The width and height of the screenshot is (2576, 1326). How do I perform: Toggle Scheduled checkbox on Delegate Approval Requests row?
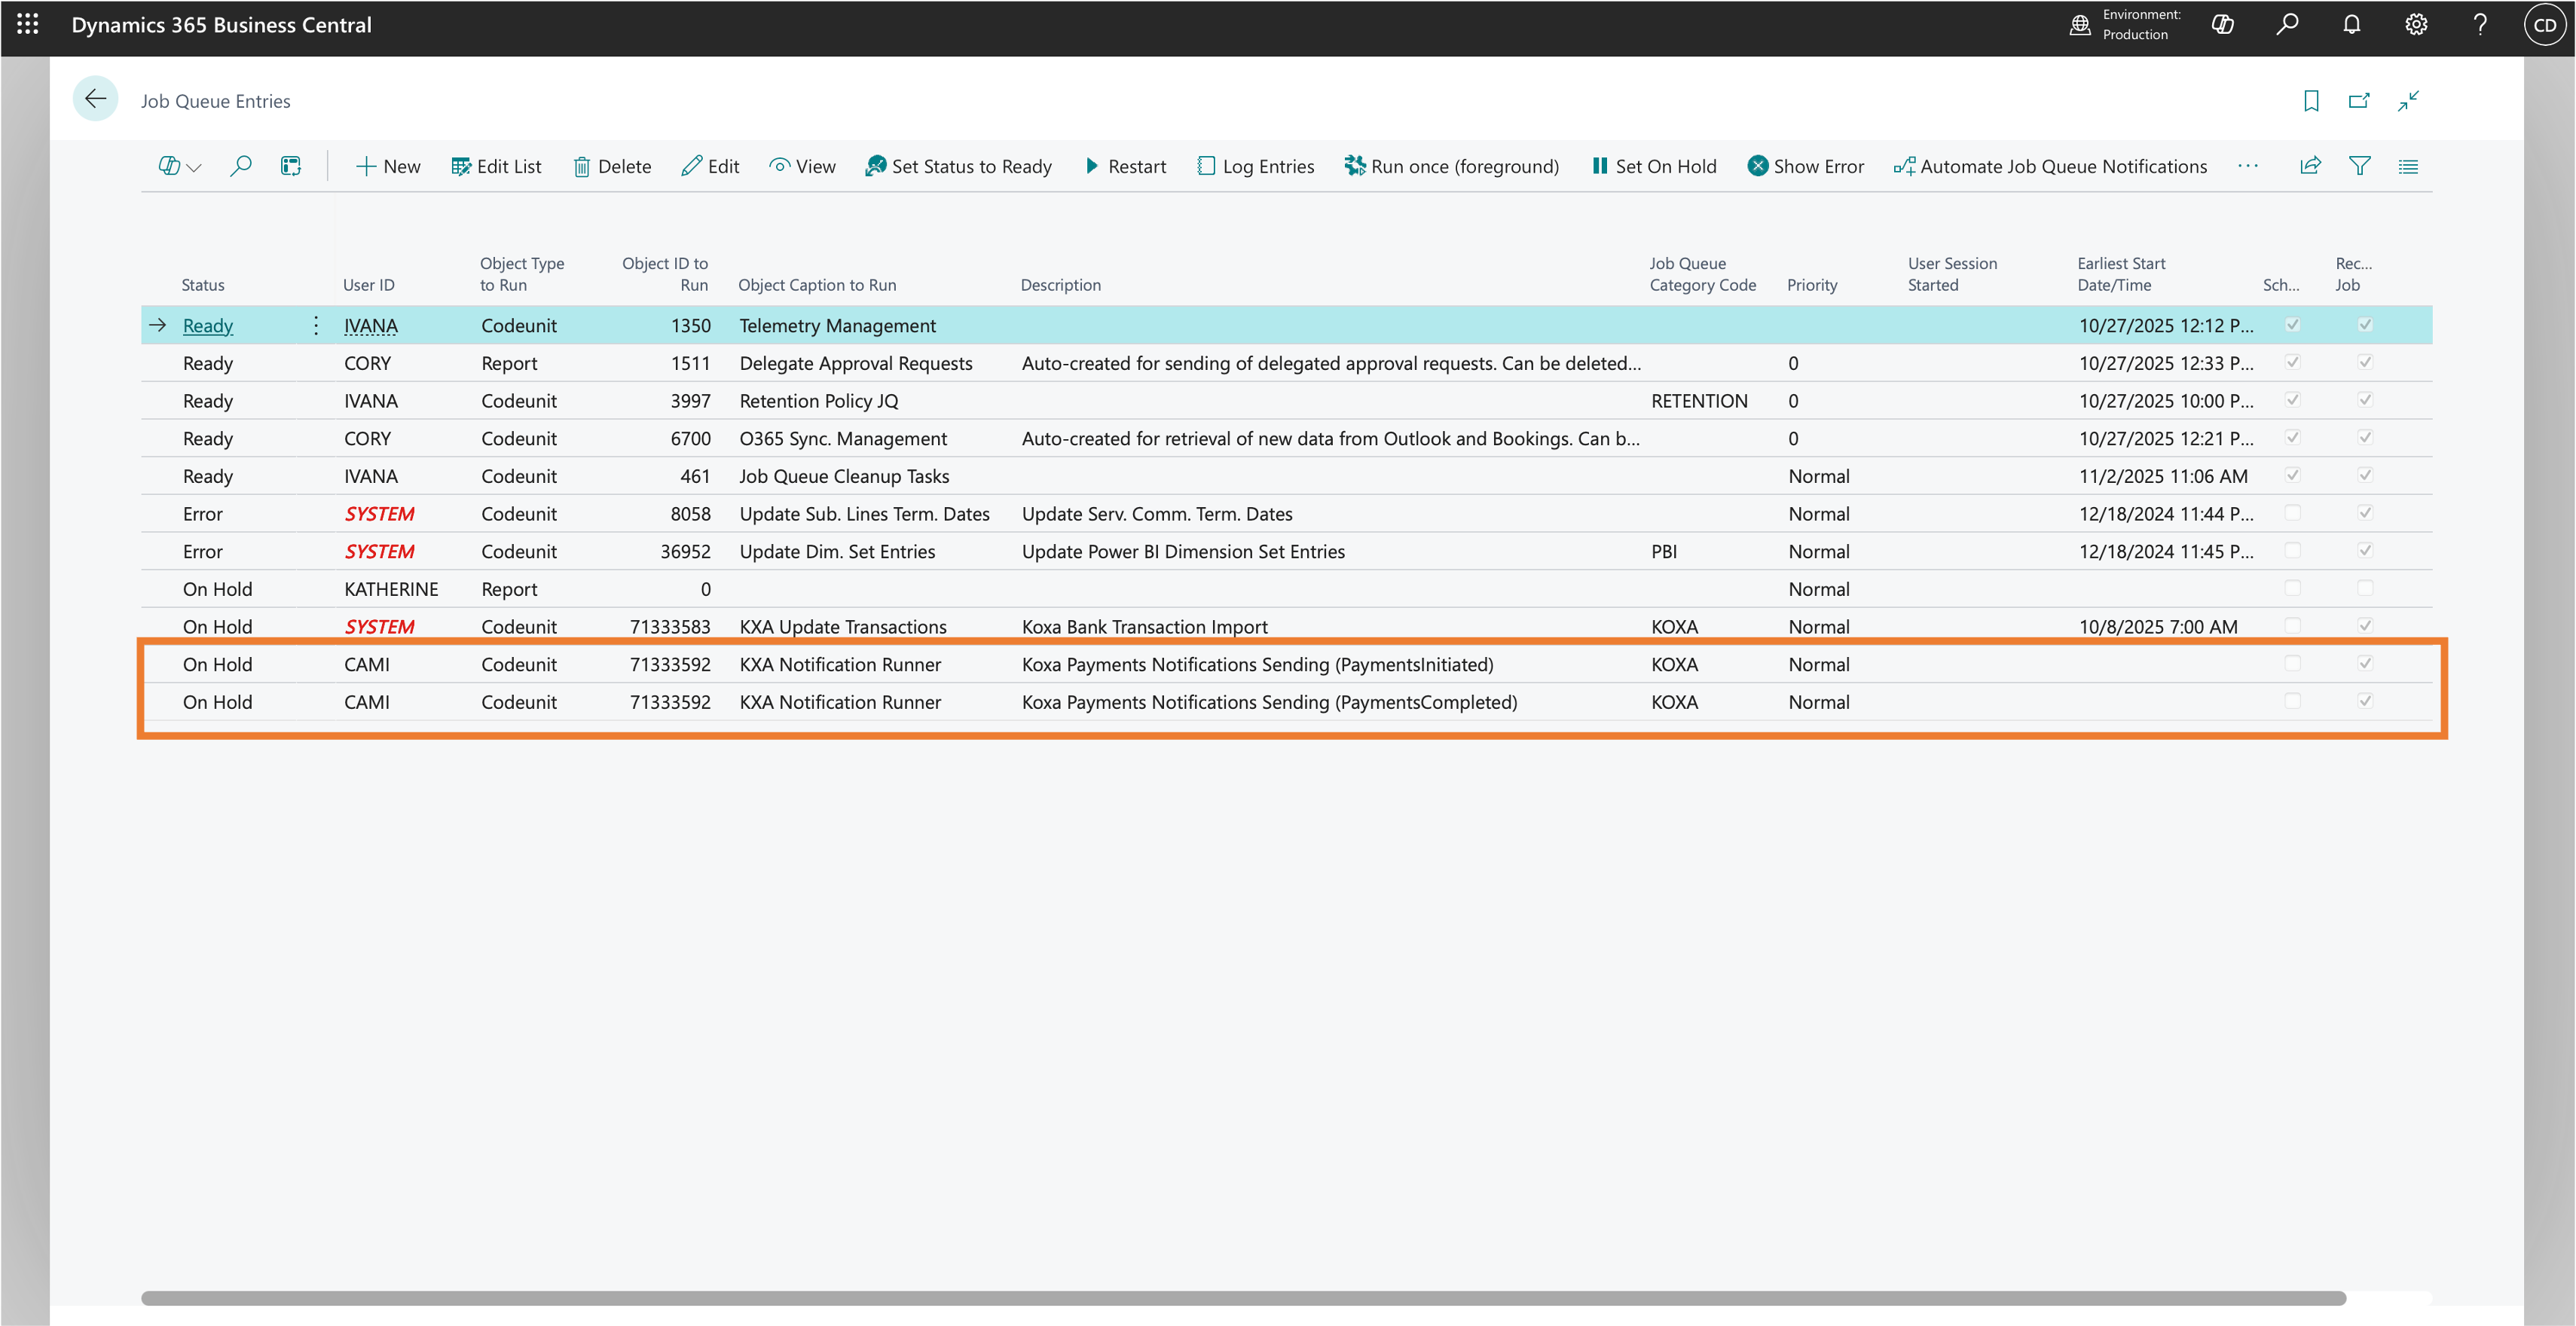[2293, 362]
